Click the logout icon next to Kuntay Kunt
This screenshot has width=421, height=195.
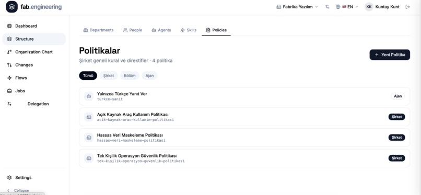tap(407, 7)
